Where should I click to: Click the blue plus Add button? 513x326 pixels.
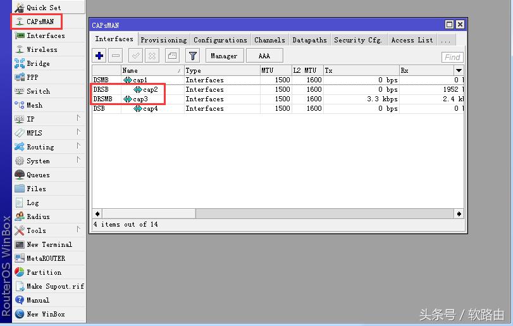(99, 56)
